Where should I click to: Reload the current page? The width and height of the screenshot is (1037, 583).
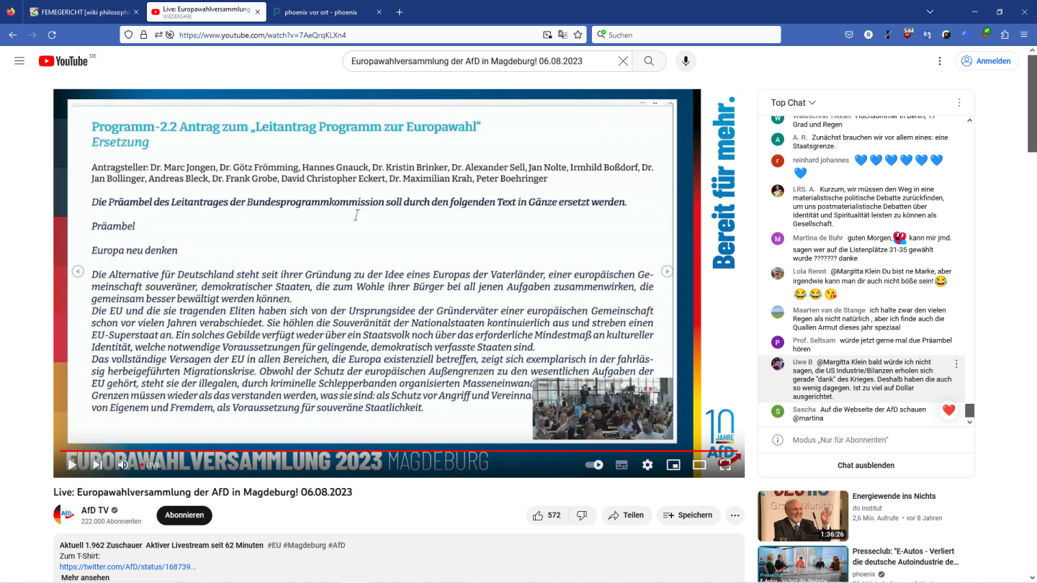[x=52, y=35]
